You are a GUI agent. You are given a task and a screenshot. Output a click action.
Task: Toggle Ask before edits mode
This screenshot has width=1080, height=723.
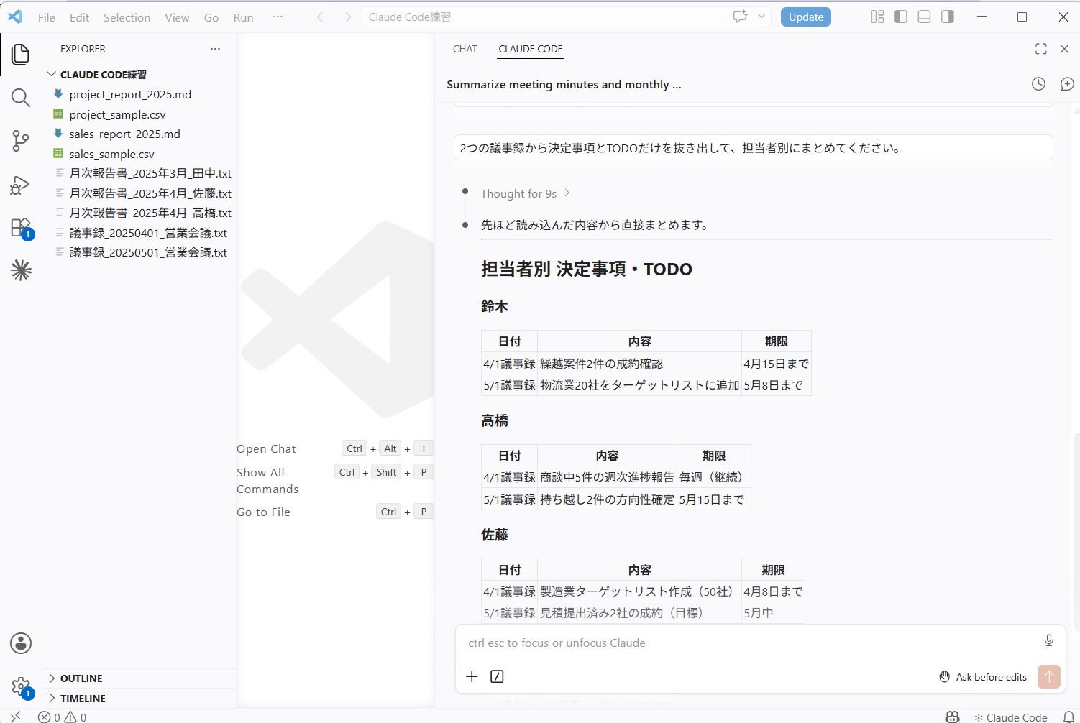983,677
